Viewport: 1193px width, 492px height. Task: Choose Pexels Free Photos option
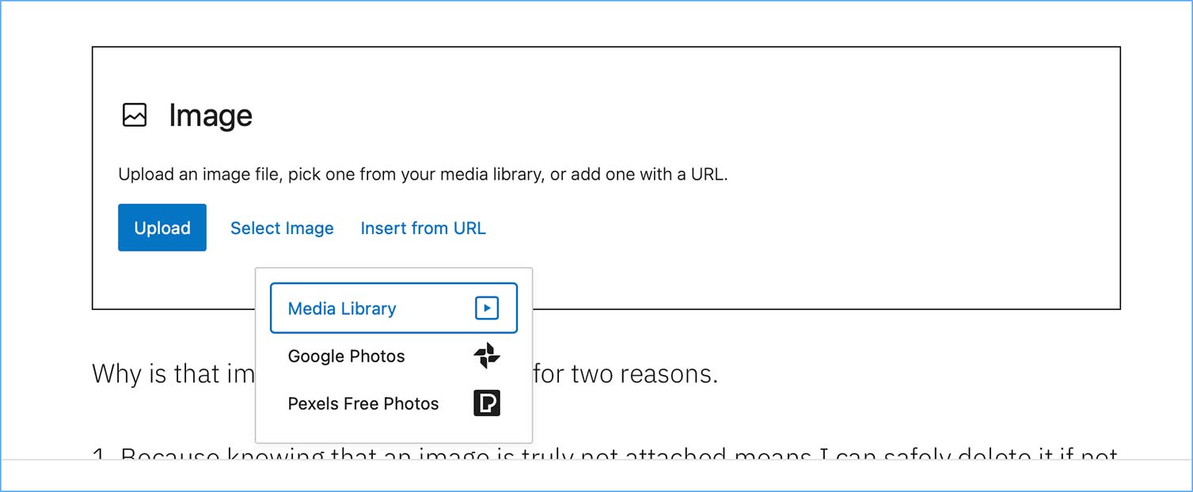363,404
